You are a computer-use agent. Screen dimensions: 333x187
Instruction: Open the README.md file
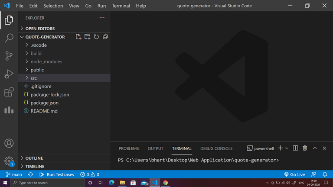(x=64, y=111)
